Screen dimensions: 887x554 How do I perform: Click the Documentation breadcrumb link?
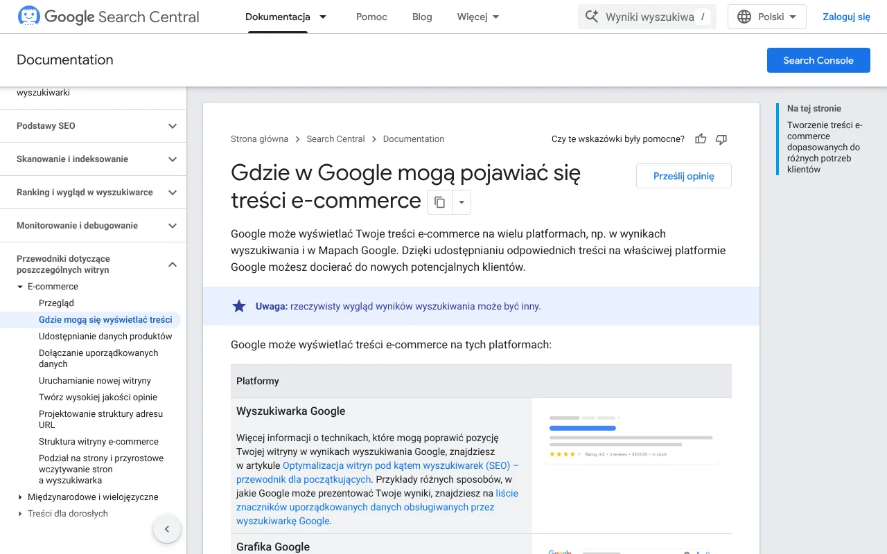(414, 139)
